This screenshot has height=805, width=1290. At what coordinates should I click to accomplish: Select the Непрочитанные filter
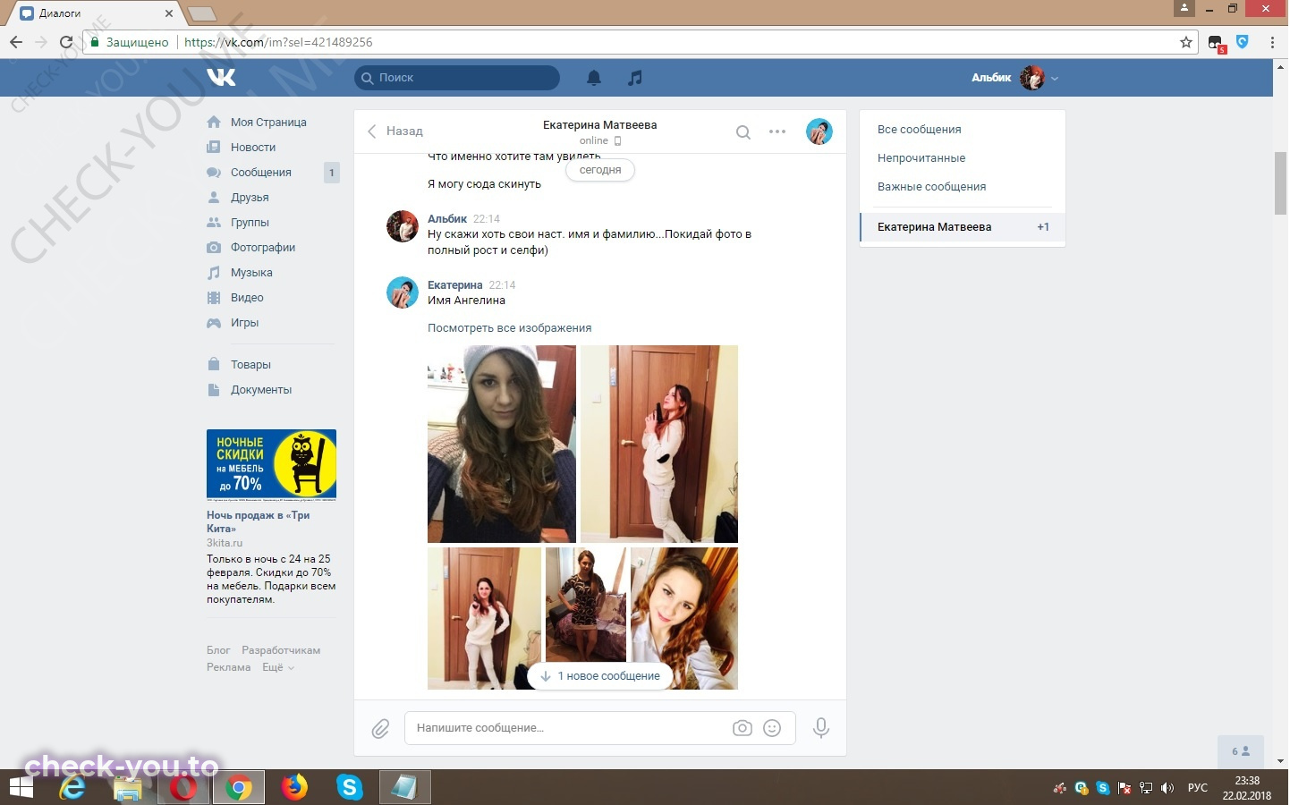tap(963, 158)
